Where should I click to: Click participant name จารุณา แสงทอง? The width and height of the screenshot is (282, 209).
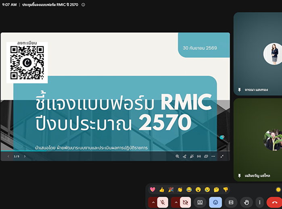[256, 90]
